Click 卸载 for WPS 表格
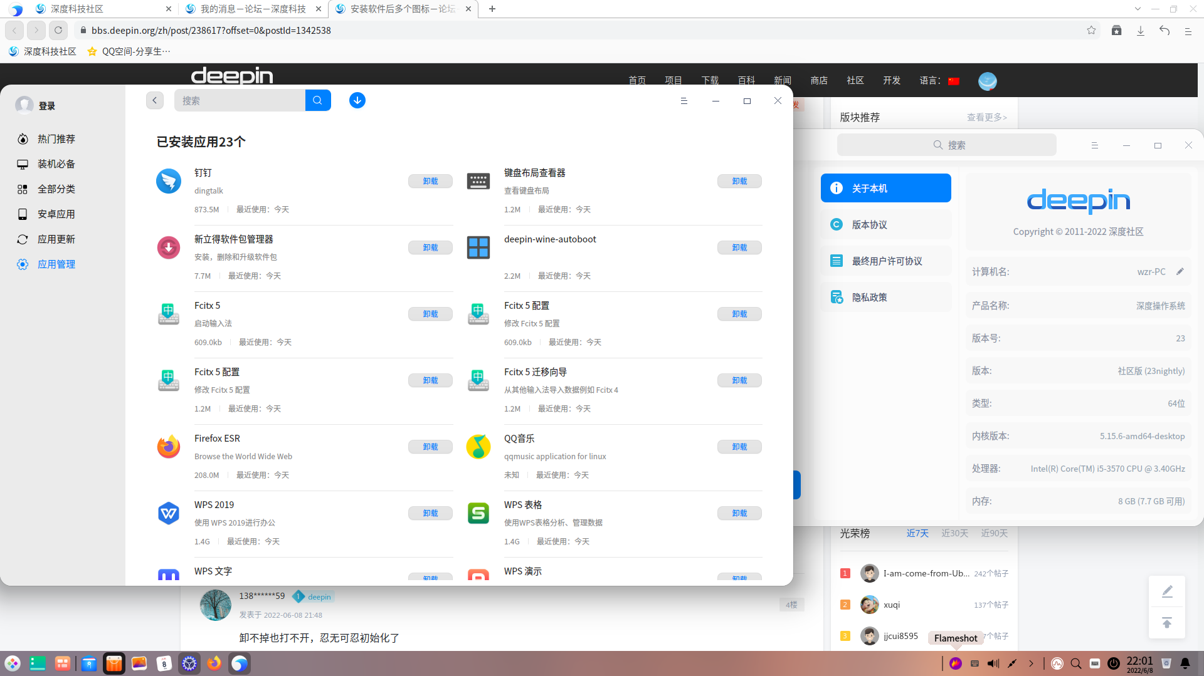Viewport: 1204px width, 676px height. pyautogui.click(x=739, y=513)
